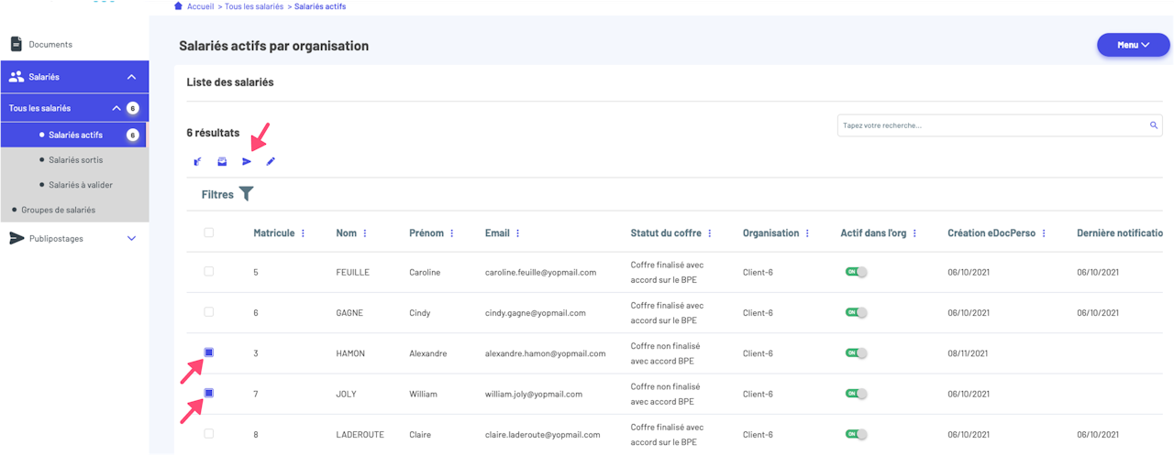
Task: Click the pencil edit icon in toolbar
Action: [x=271, y=162]
